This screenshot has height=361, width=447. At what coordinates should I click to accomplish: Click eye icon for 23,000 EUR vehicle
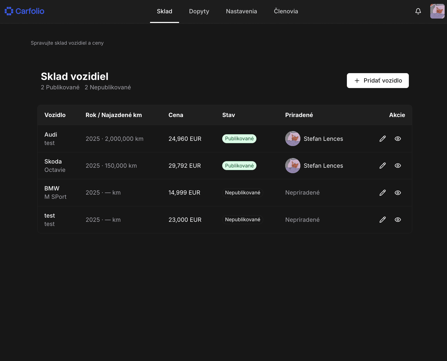tap(398, 220)
